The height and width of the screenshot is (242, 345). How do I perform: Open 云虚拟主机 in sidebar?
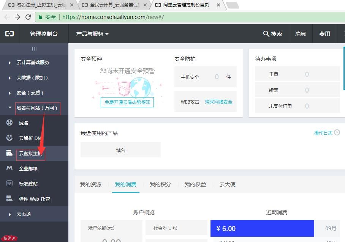click(x=34, y=153)
